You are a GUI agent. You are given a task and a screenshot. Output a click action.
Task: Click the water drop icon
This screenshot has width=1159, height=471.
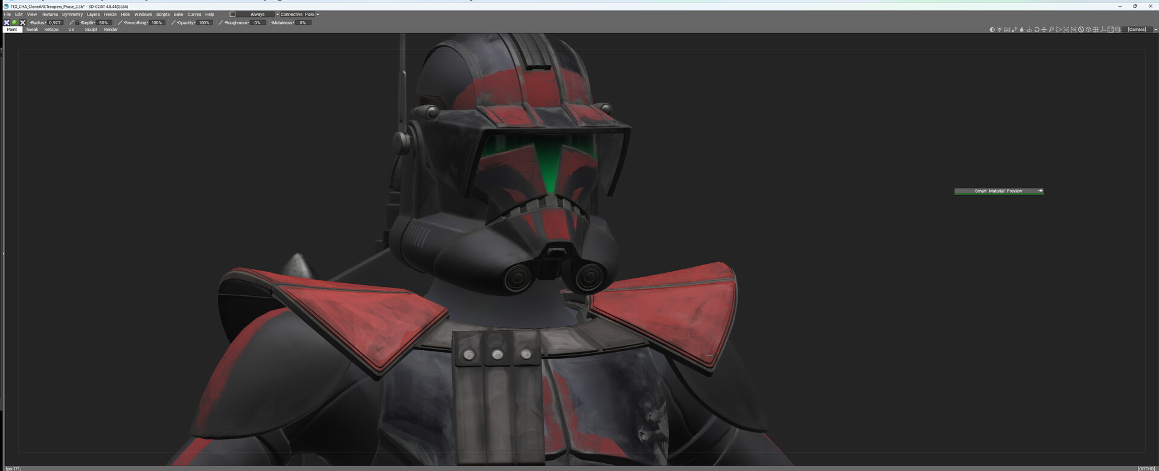point(1022,30)
